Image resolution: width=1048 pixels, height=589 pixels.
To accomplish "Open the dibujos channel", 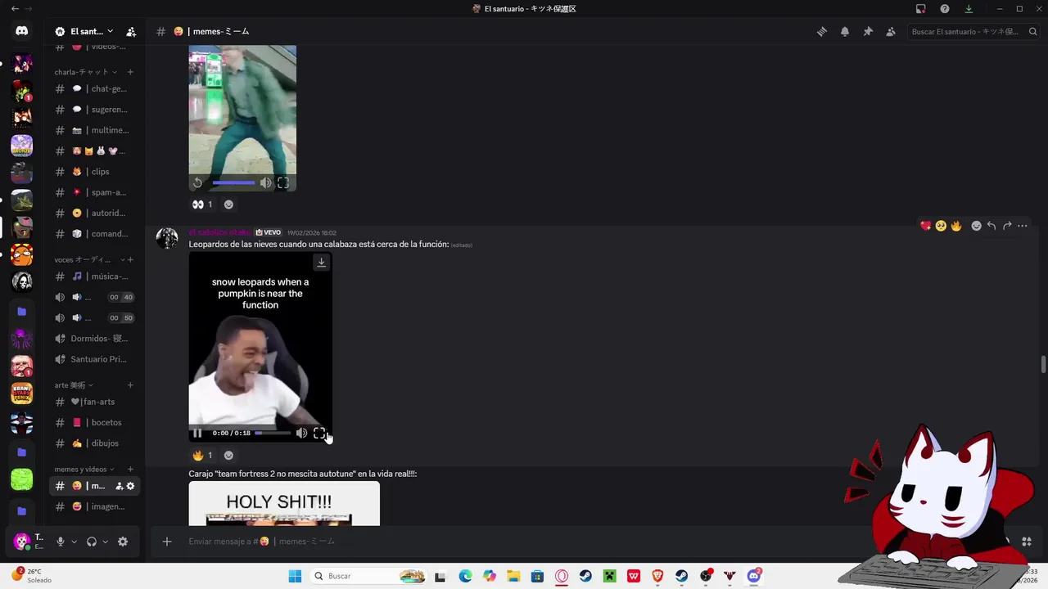I will click(x=93, y=443).
